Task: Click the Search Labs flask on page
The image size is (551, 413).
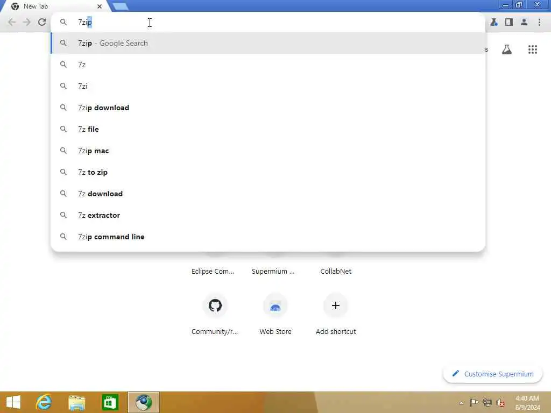Action: [x=507, y=49]
